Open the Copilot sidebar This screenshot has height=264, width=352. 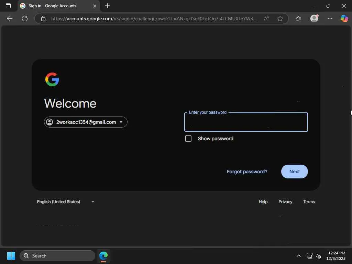pyautogui.click(x=344, y=19)
